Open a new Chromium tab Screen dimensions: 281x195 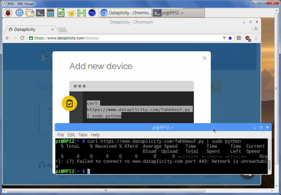(62, 30)
